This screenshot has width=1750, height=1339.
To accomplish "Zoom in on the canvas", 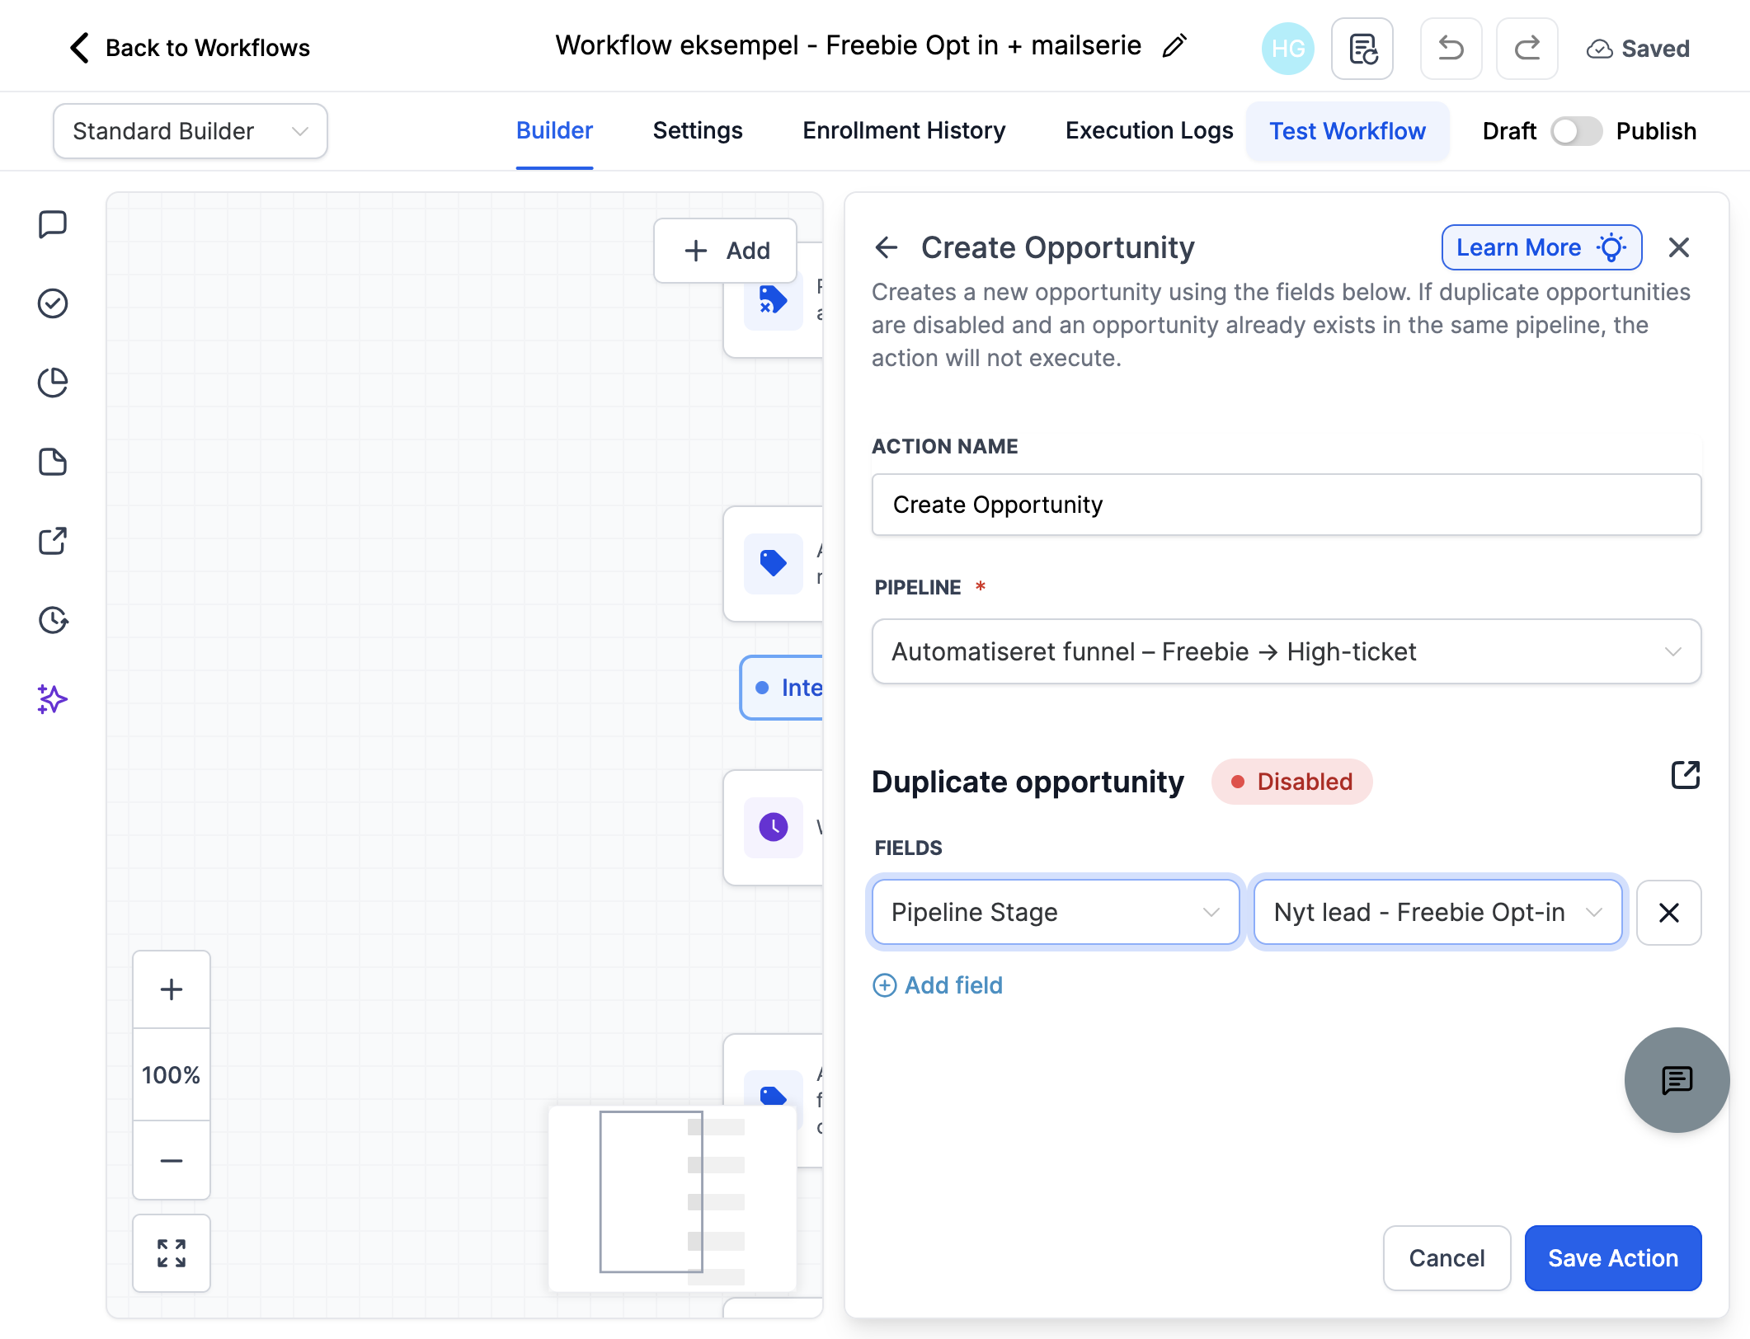I will [172, 989].
